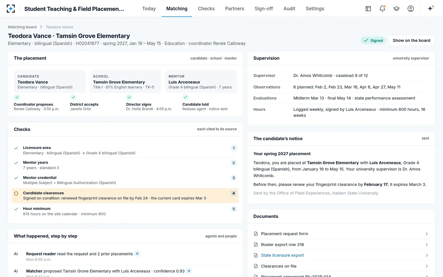Image resolution: width=443 pixels, height=277 pixels.
Task: Open the layout panel icon in header
Action: [368, 9]
